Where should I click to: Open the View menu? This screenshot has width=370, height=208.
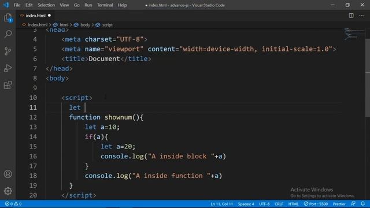coord(64,5)
